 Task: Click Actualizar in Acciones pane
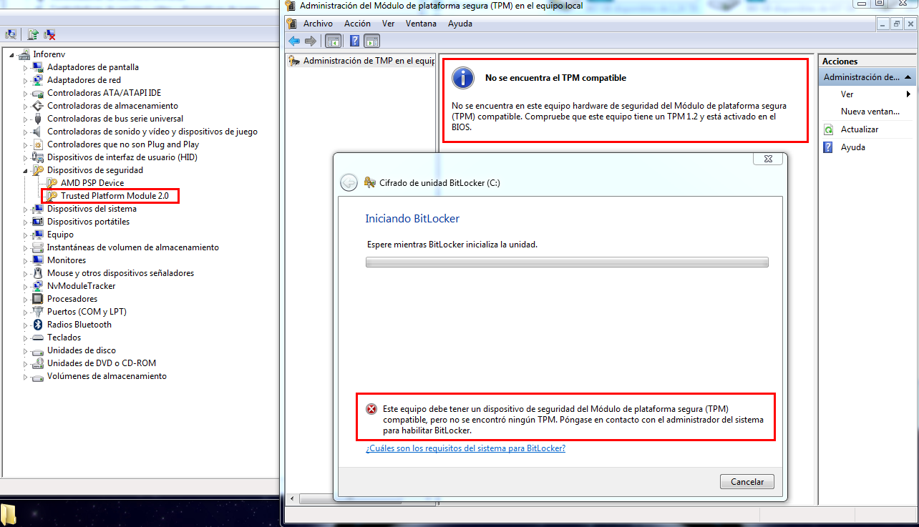pos(860,129)
